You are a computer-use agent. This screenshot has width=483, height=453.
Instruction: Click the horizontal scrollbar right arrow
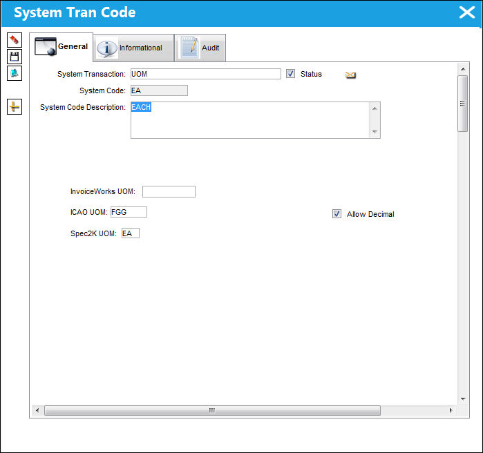coord(451,410)
